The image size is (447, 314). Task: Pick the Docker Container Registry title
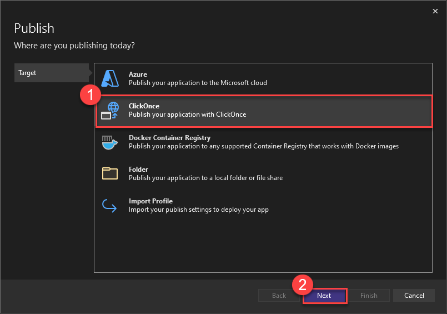[x=169, y=138]
